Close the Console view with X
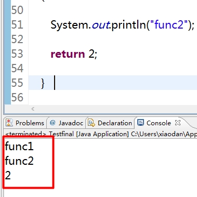Image resolution: width=197 pixels, height=197 pixels. [178, 123]
